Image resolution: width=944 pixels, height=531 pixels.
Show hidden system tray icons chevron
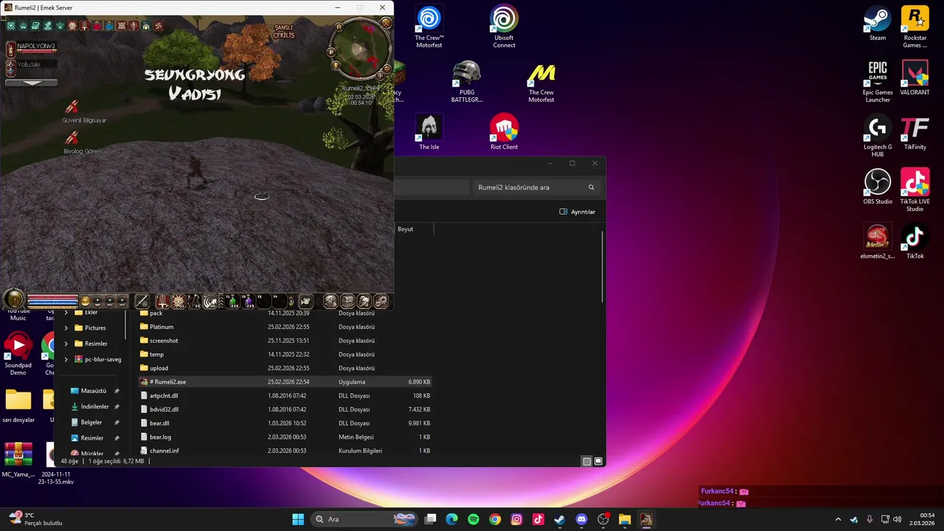coord(837,519)
